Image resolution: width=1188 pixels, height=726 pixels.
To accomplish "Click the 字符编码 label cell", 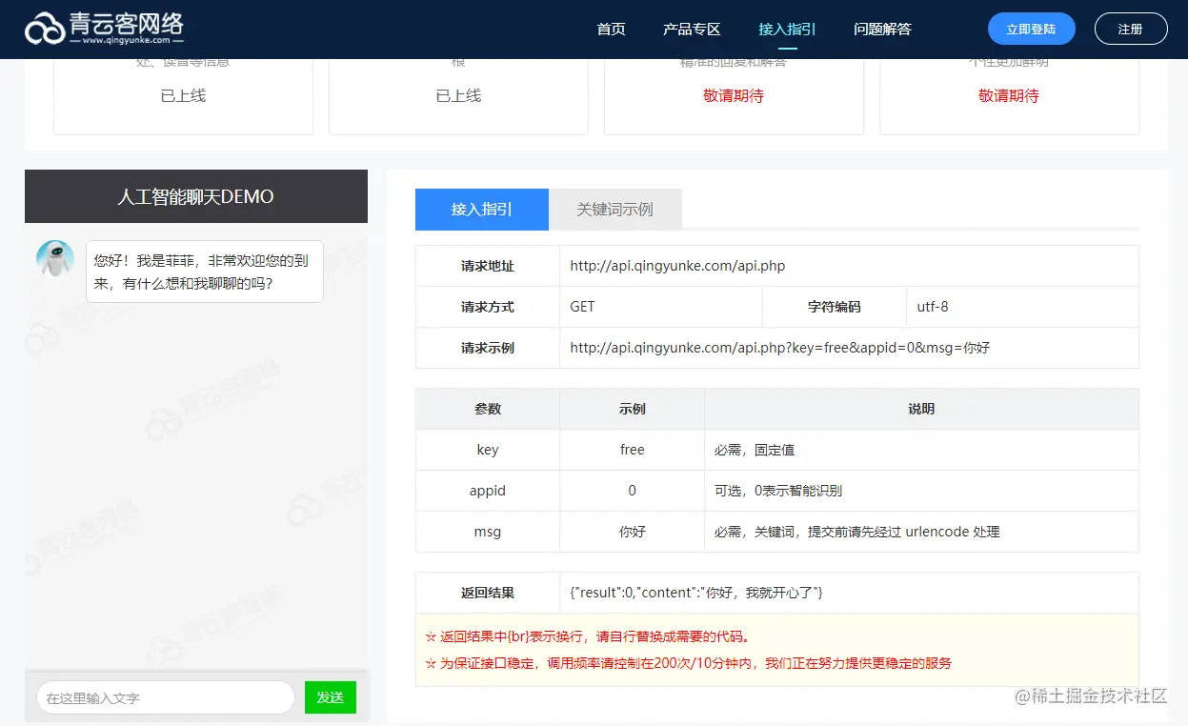I will [x=835, y=307].
